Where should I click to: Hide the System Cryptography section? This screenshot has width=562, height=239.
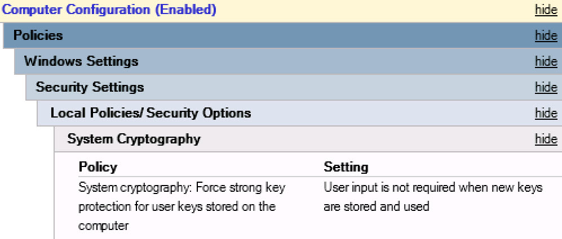[546, 139]
